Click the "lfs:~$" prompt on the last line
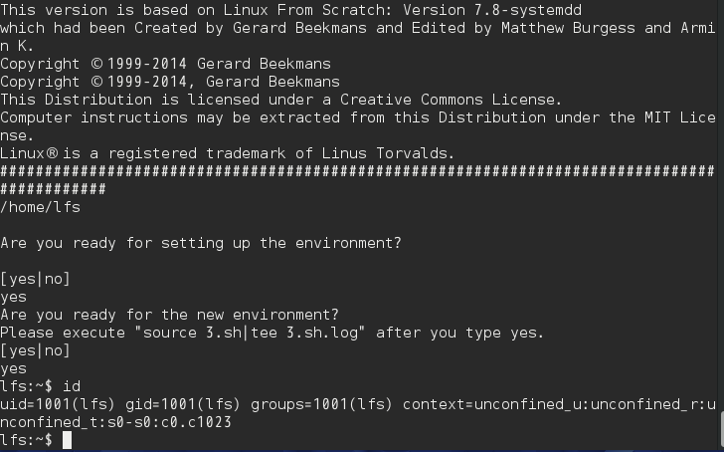Viewport: 724px width, 452px height. point(27,440)
